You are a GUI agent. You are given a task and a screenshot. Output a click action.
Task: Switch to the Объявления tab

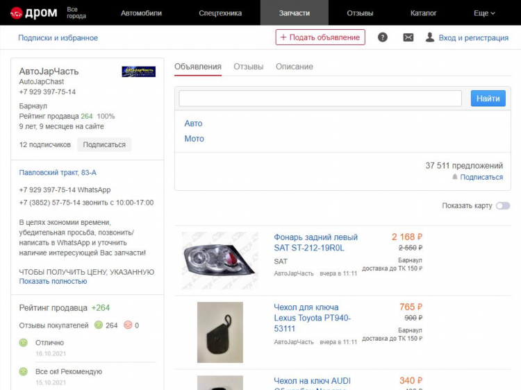198,67
